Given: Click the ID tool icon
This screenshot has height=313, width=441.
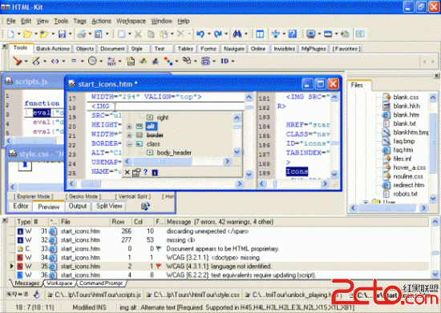Looking at the screenshot, I should (225, 61).
